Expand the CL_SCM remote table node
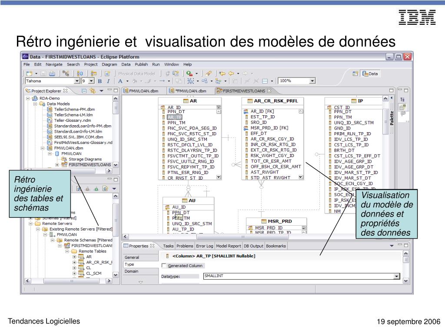 [74, 273]
